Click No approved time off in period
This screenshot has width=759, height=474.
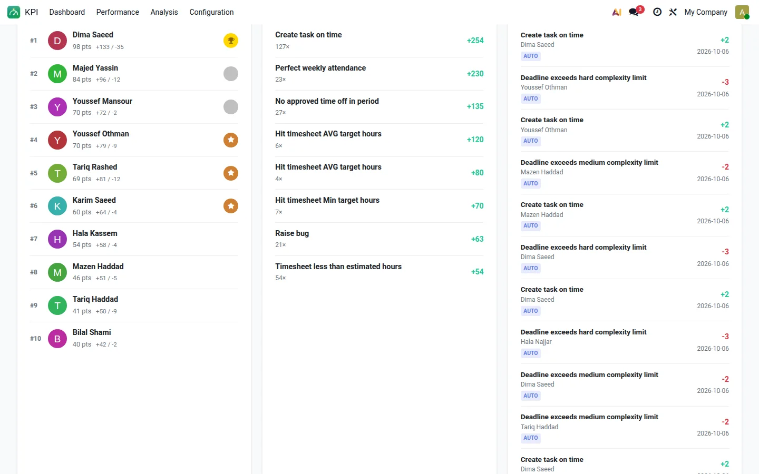click(327, 101)
